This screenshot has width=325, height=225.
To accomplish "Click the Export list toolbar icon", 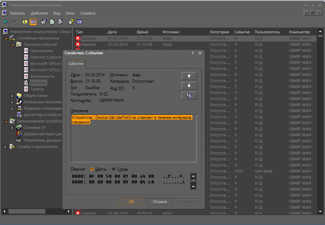I will [61, 22].
